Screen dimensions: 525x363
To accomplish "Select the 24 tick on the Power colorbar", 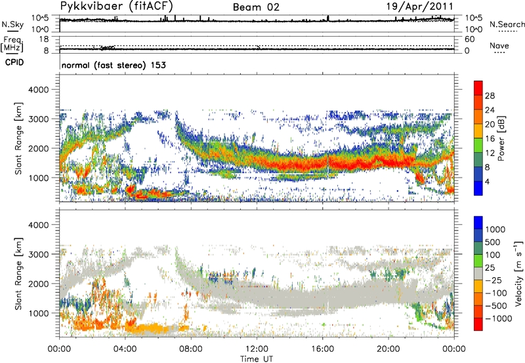I will coord(490,110).
